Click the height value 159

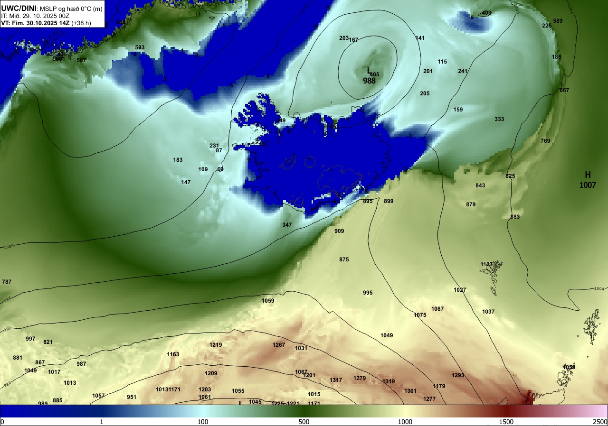[x=458, y=110]
